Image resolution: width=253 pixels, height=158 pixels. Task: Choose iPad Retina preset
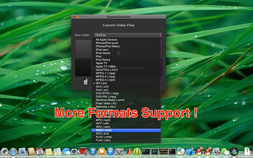tap(126, 60)
